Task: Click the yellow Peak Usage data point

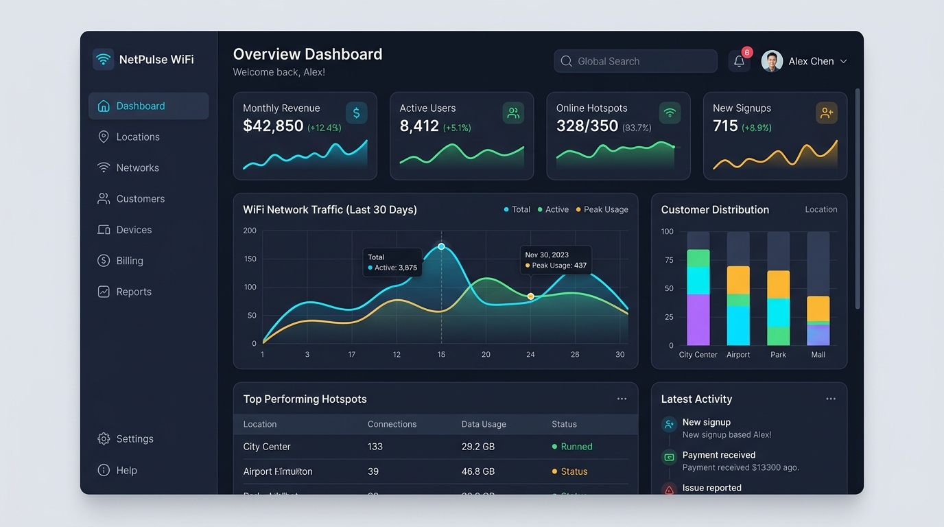Action: click(530, 296)
